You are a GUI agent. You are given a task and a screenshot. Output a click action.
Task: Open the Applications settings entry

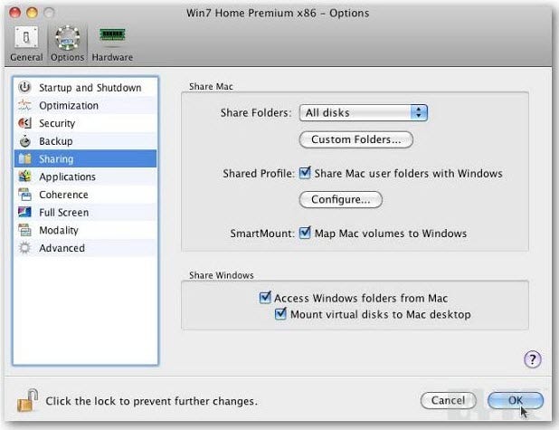[86, 177]
